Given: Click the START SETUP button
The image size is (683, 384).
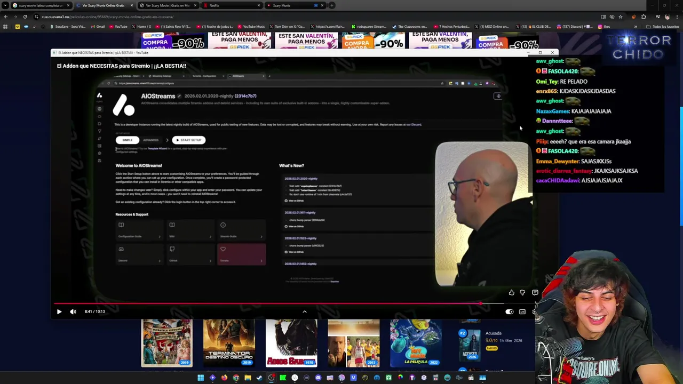Looking at the screenshot, I should point(188,140).
